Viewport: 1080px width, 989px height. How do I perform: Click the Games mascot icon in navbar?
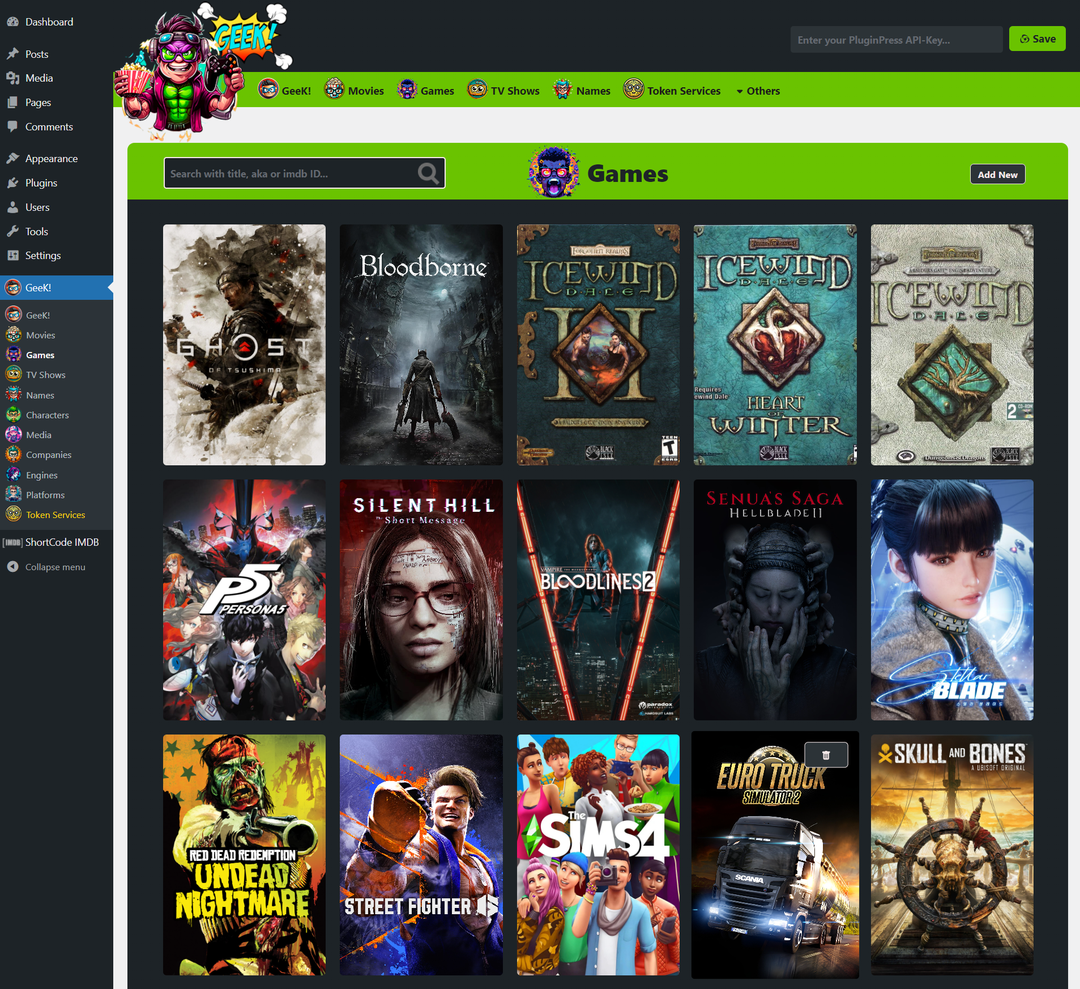pyautogui.click(x=407, y=90)
